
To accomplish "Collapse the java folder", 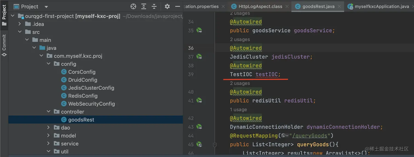I will (34, 48).
